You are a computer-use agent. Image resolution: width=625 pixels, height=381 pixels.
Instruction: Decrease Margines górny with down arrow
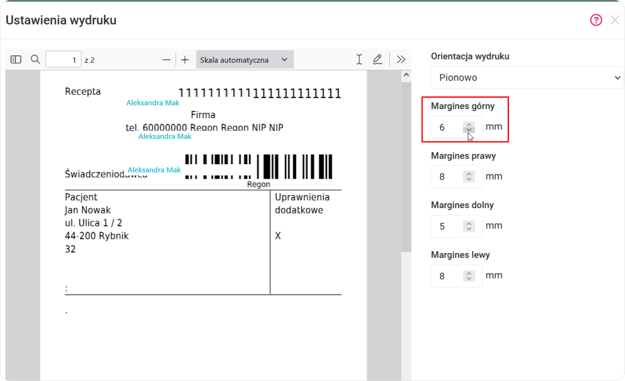tap(469, 130)
